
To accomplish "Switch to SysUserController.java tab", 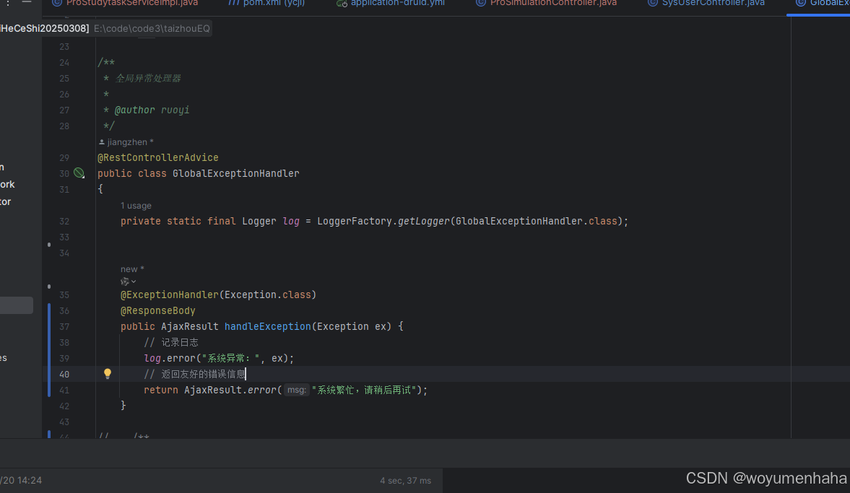I will pyautogui.click(x=713, y=4).
